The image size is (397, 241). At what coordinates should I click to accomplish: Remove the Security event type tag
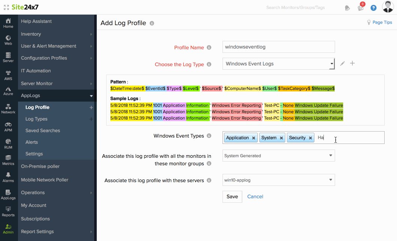(x=310, y=138)
